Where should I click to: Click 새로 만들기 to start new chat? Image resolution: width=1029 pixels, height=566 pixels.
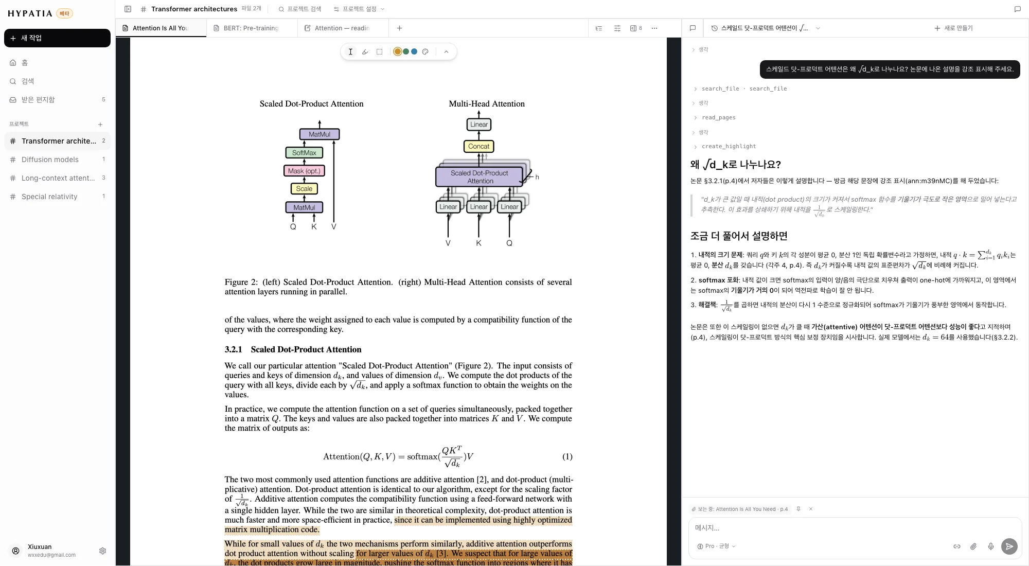point(953,28)
